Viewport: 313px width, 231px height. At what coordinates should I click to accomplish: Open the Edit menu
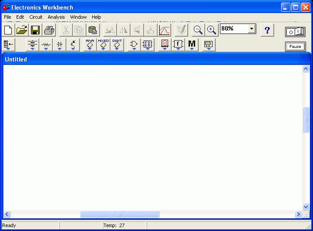20,17
